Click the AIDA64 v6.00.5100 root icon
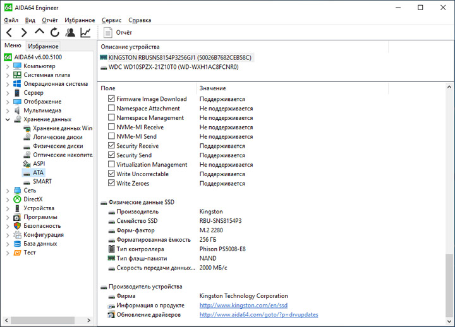Viewport: 455px width, 327px height. 8,57
